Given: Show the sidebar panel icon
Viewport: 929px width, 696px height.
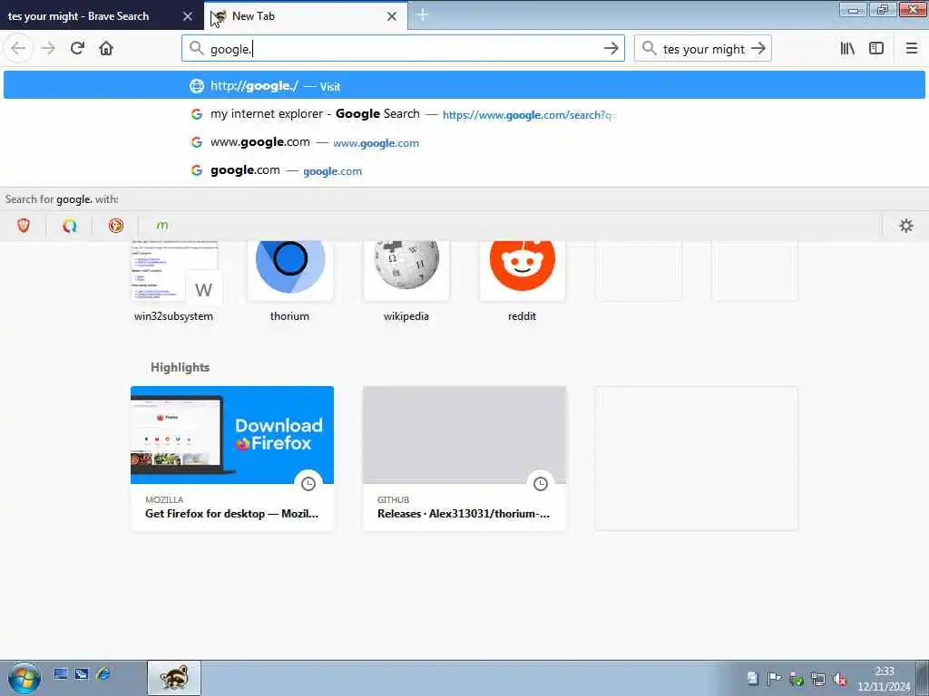Looking at the screenshot, I should (876, 49).
